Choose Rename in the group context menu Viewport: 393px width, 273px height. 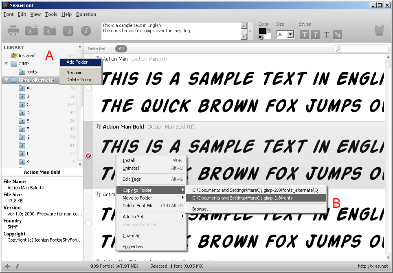point(81,73)
